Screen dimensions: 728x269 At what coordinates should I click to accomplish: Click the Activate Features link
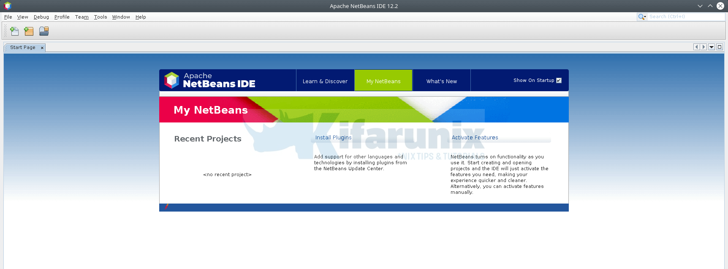tap(475, 138)
